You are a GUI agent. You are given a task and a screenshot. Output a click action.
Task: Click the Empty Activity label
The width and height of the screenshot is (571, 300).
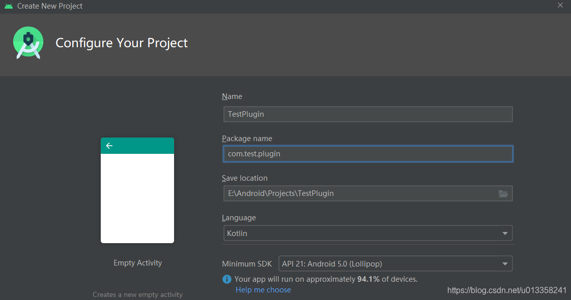click(137, 262)
